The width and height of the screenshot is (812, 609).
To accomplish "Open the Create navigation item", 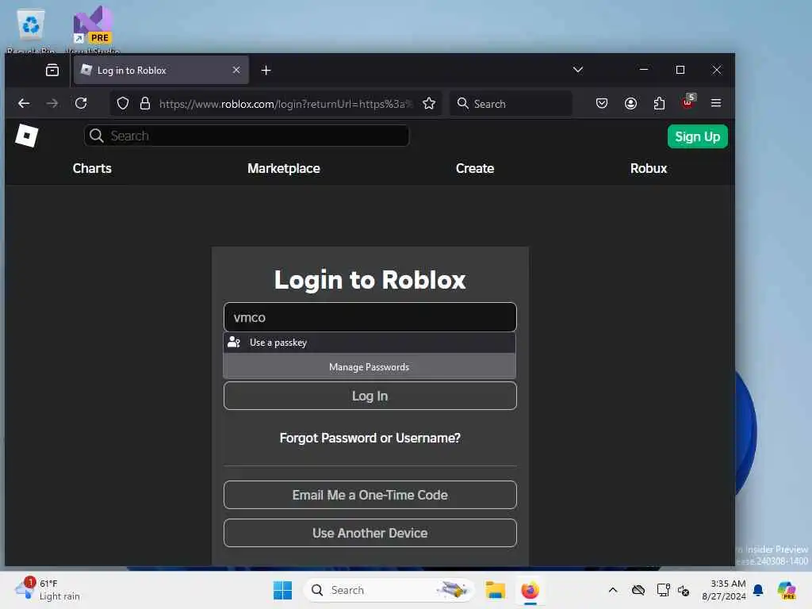I will [475, 168].
